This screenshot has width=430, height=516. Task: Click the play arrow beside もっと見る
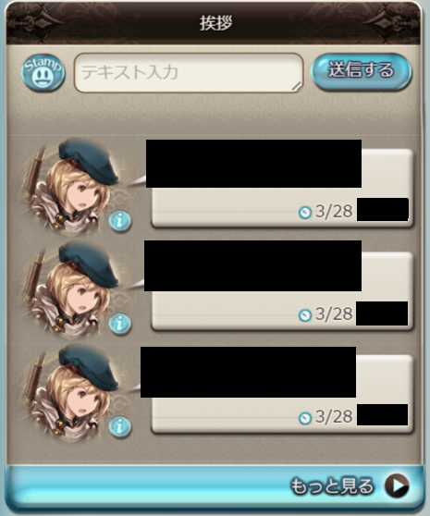397,485
